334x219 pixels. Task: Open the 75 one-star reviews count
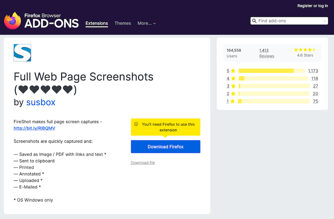click(315, 102)
